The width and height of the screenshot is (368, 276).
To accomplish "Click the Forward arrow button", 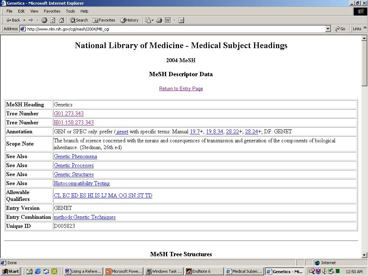I will 31,20.
